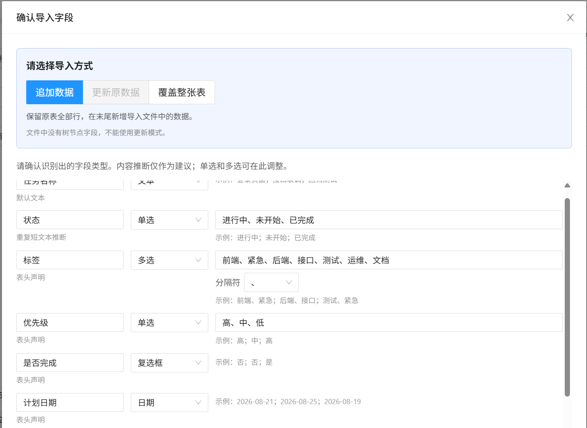The image size is (587, 428).
Task: Click example 示例：前端、紧急；后端、接口
Action: (x=287, y=300)
